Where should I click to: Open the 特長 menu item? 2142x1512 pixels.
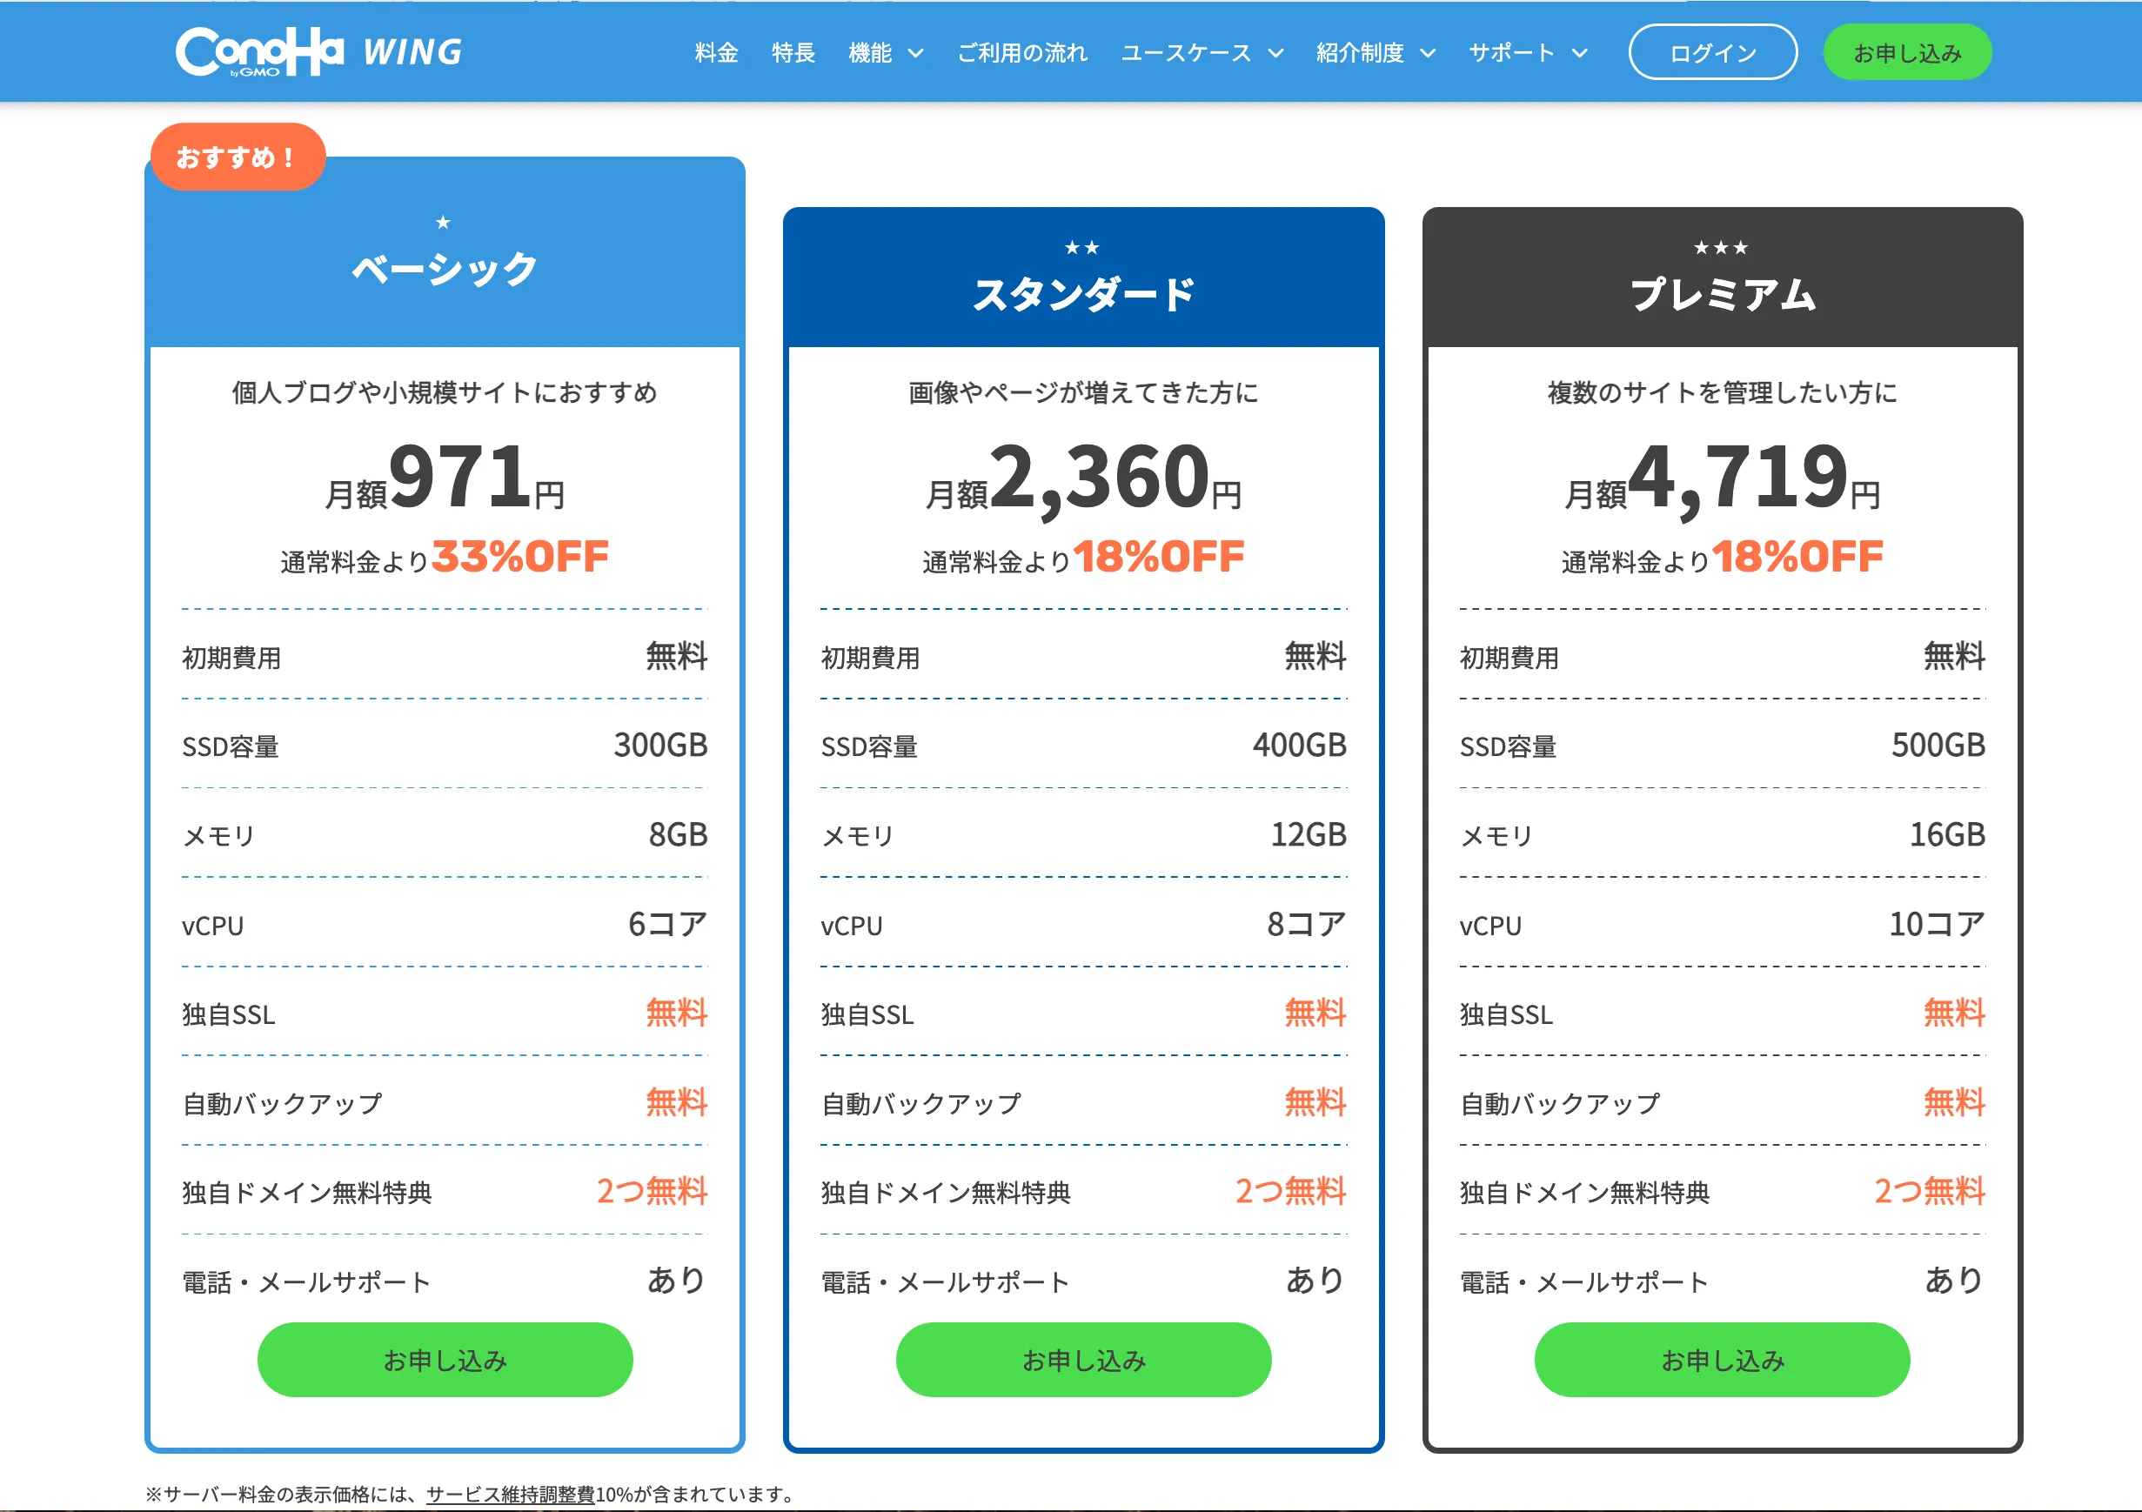coord(793,53)
